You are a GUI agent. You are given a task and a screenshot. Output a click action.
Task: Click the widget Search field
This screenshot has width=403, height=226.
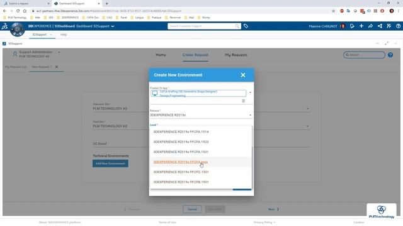point(364,55)
